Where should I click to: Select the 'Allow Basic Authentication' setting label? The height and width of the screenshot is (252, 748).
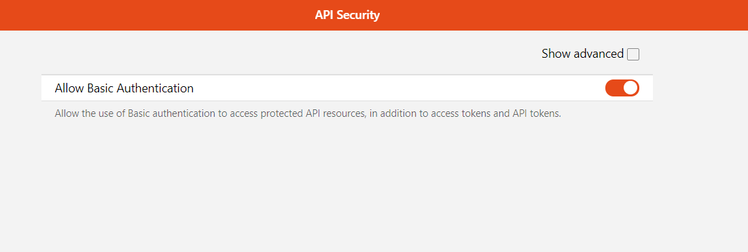124,88
